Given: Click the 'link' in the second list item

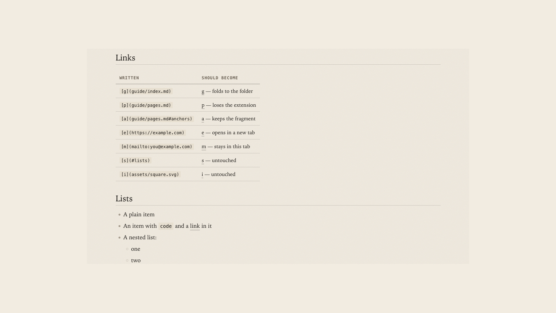Looking at the screenshot, I should (195, 226).
